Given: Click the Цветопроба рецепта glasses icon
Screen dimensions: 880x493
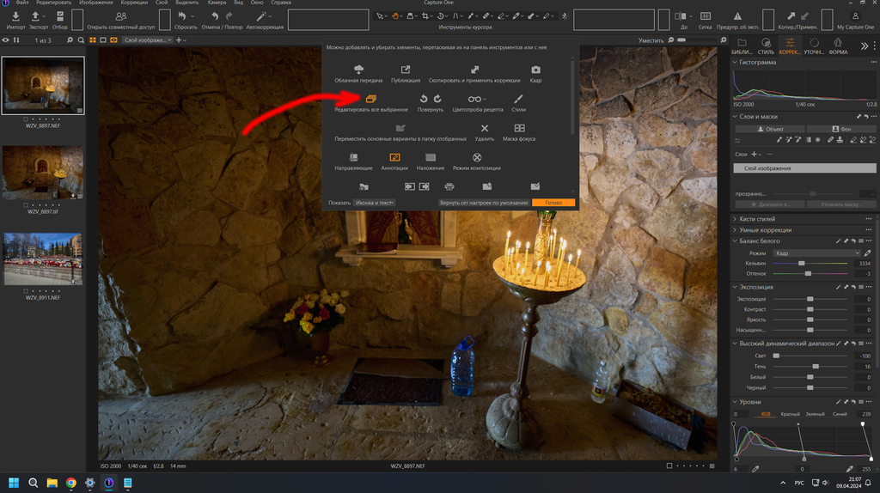Looking at the screenshot, I should click(x=474, y=99).
